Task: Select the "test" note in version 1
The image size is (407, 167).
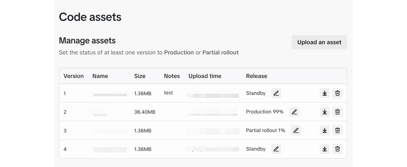Action: [x=169, y=93]
